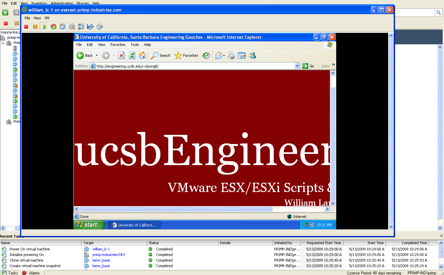Select Power On virtual machine task row
This screenshot has height=275, width=444.
click(x=219, y=249)
